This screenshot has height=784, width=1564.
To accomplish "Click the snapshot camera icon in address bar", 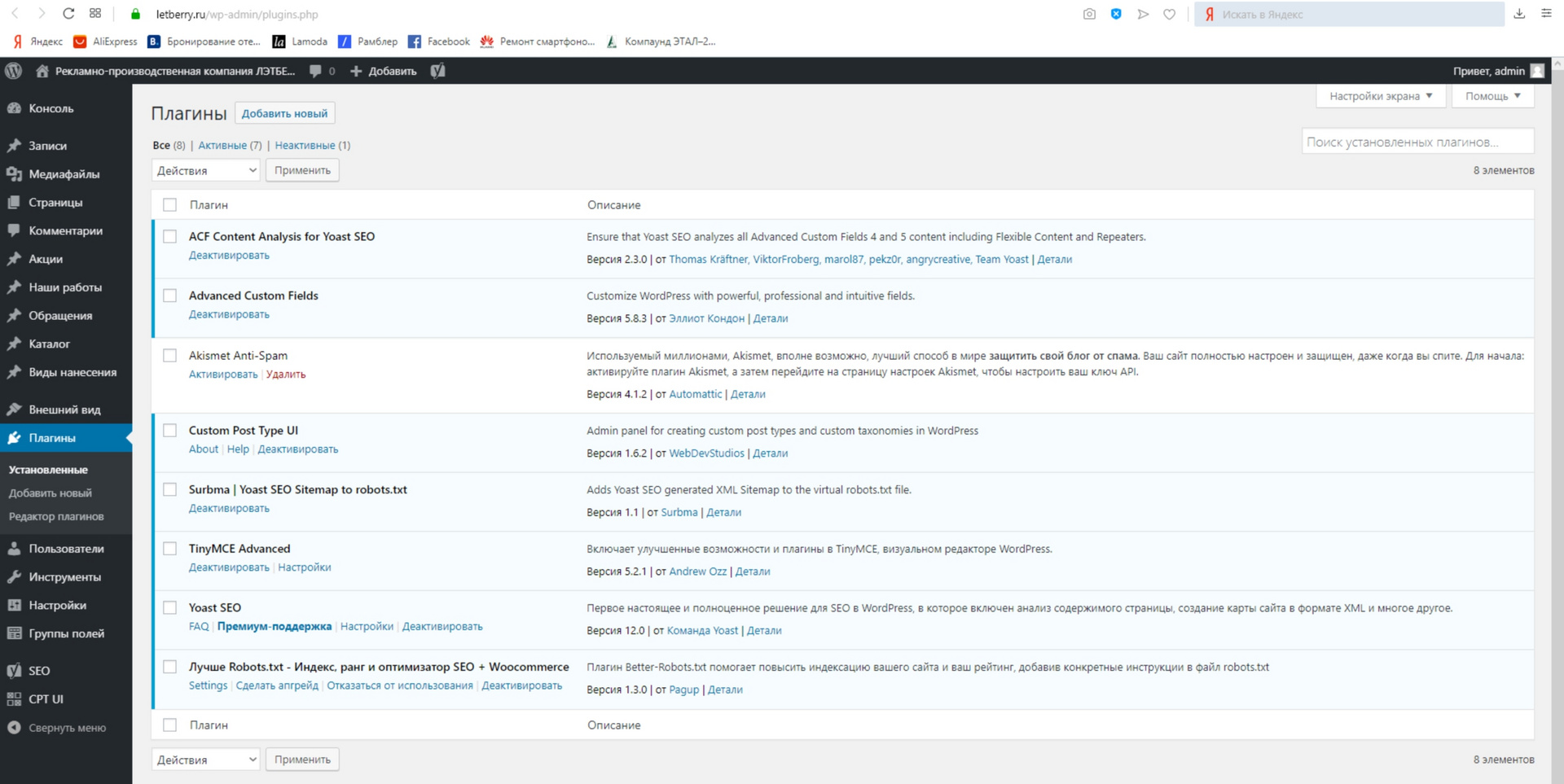I will (1089, 14).
